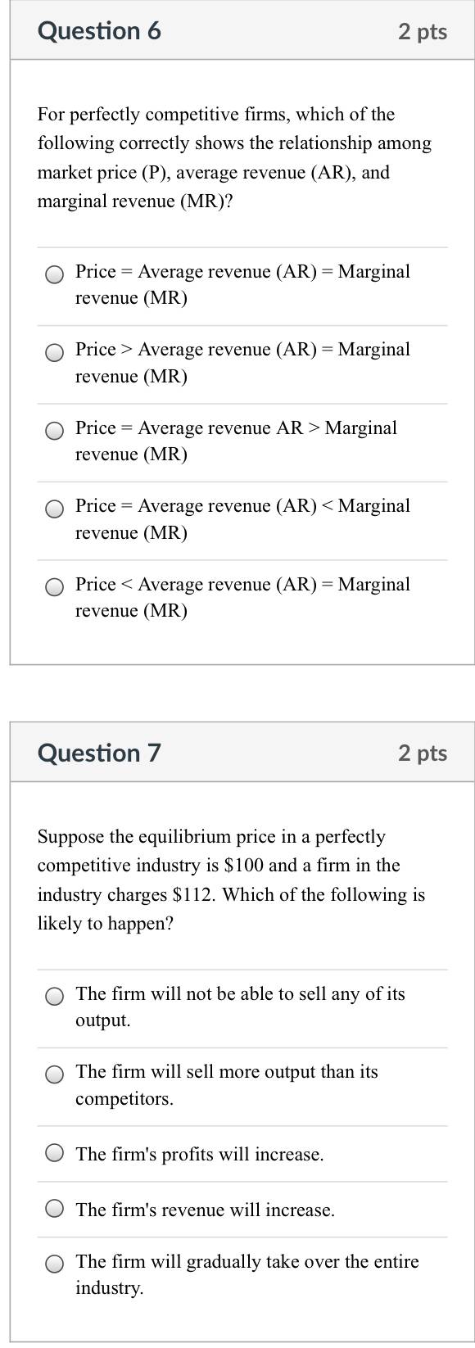Click answer text 'The firm's revenue will increase.'

(x=205, y=1210)
